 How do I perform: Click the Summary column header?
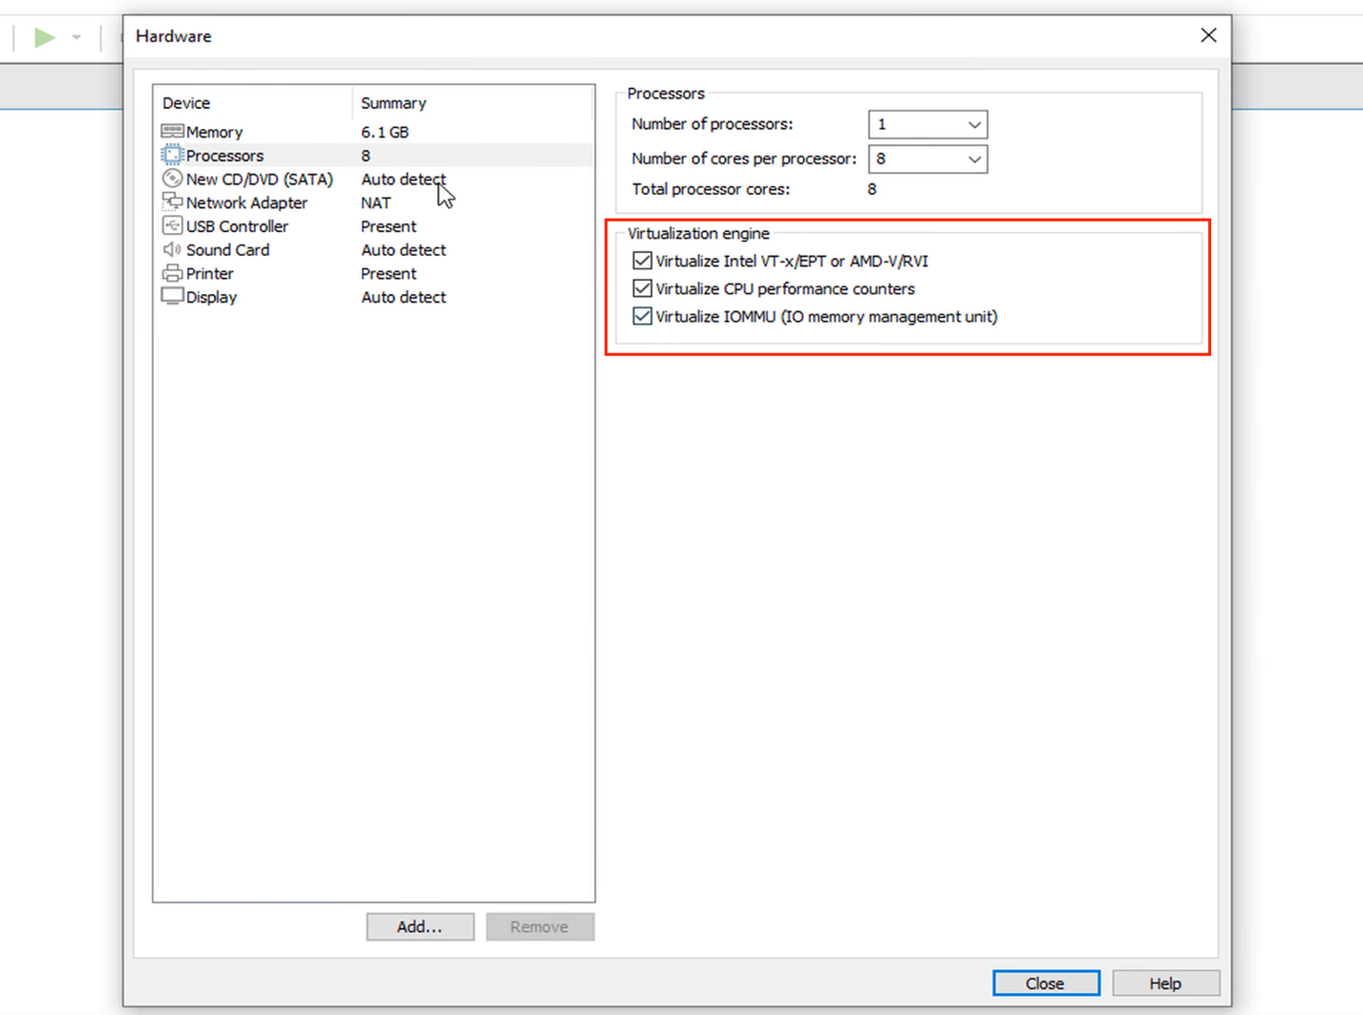tap(394, 103)
